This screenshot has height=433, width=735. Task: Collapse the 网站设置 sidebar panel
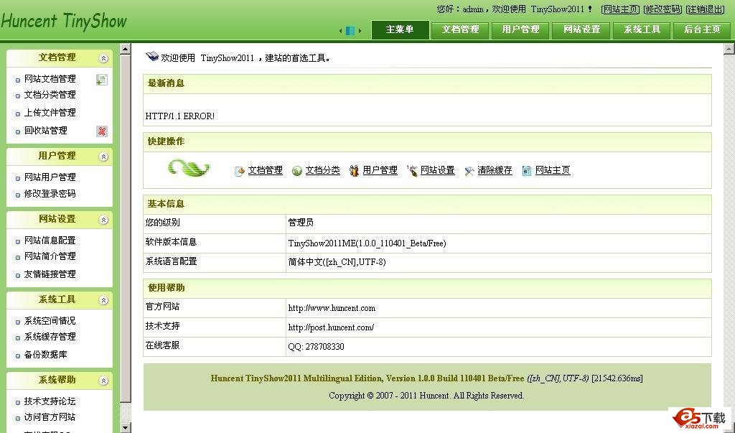(103, 220)
